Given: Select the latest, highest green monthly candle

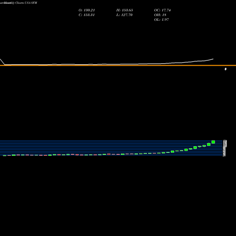Looking at the screenshot, I should pyautogui.click(x=213, y=142).
